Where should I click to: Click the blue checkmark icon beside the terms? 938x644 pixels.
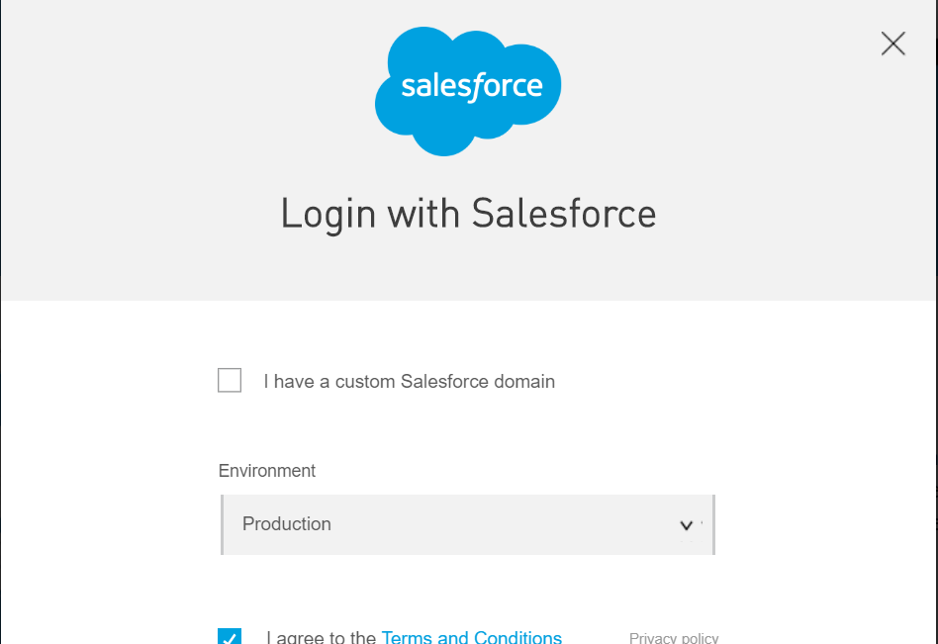[x=230, y=637]
